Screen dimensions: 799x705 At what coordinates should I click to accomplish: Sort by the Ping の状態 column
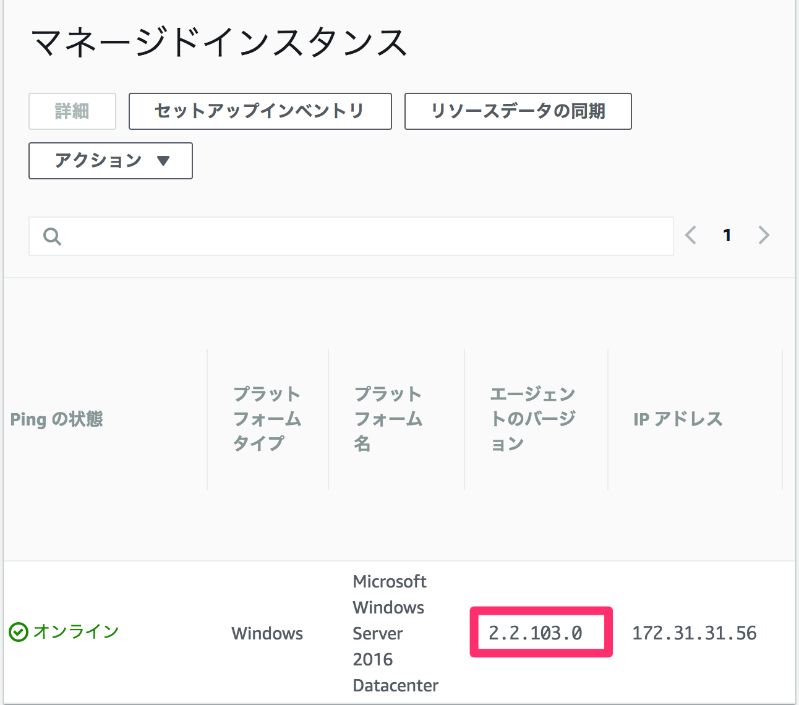coord(56,419)
